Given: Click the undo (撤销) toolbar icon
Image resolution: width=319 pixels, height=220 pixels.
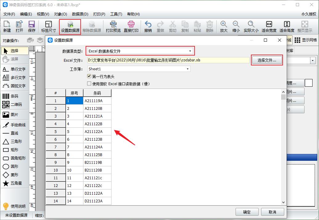Looking at the screenshot, I should [148, 27].
